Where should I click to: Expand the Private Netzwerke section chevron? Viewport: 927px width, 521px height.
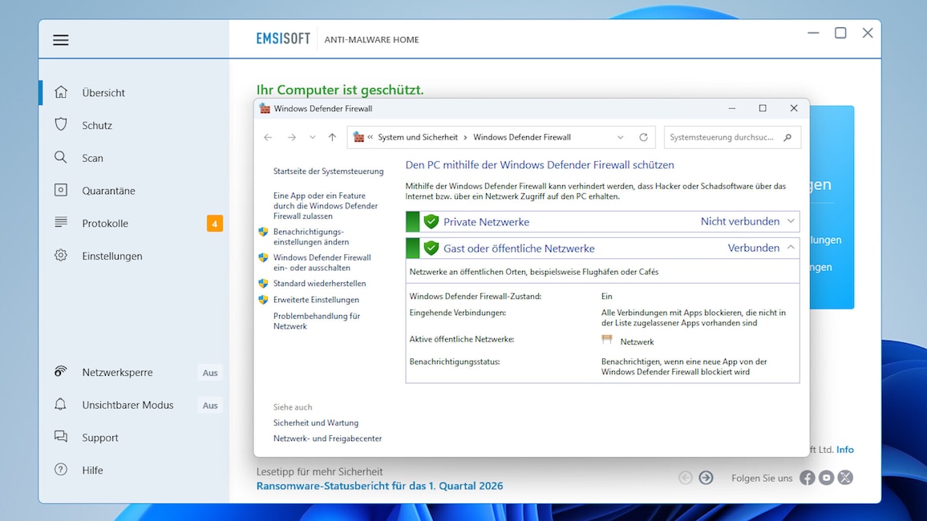coord(791,221)
